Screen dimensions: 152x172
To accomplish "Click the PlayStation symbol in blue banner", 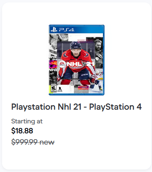I will tap(54, 30).
